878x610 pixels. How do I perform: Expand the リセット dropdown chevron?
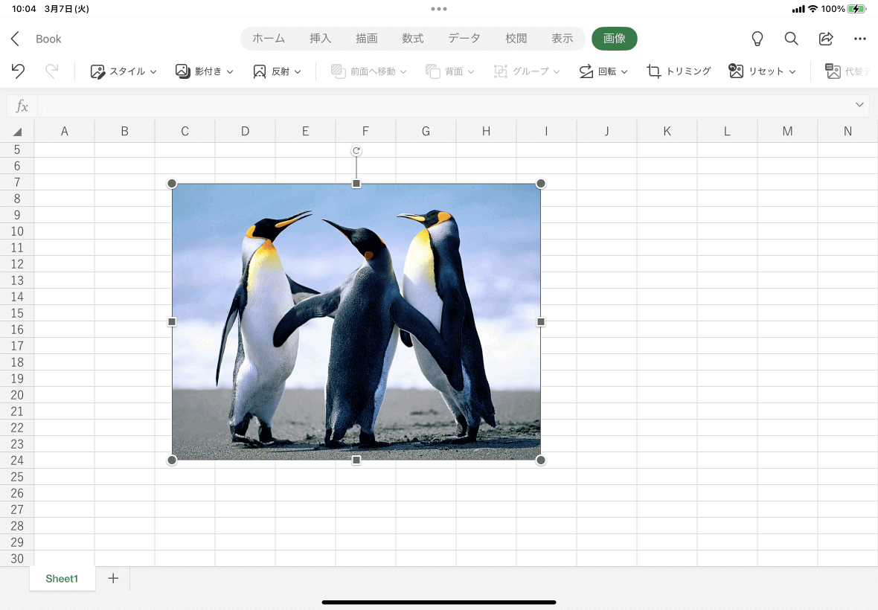[792, 71]
